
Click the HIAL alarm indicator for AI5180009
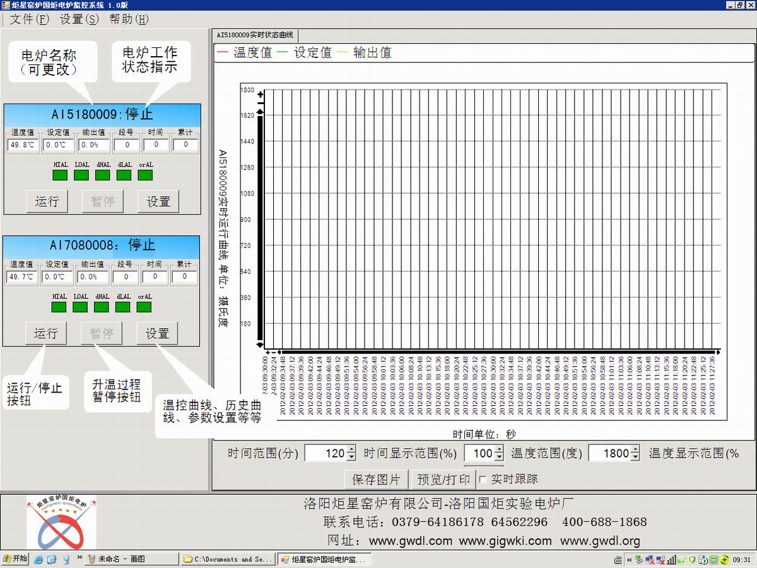click(60, 175)
